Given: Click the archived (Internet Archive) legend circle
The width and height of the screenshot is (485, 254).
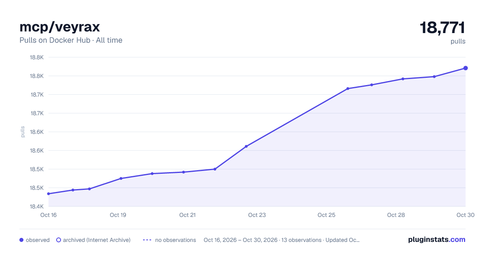Looking at the screenshot, I should 59,240.
